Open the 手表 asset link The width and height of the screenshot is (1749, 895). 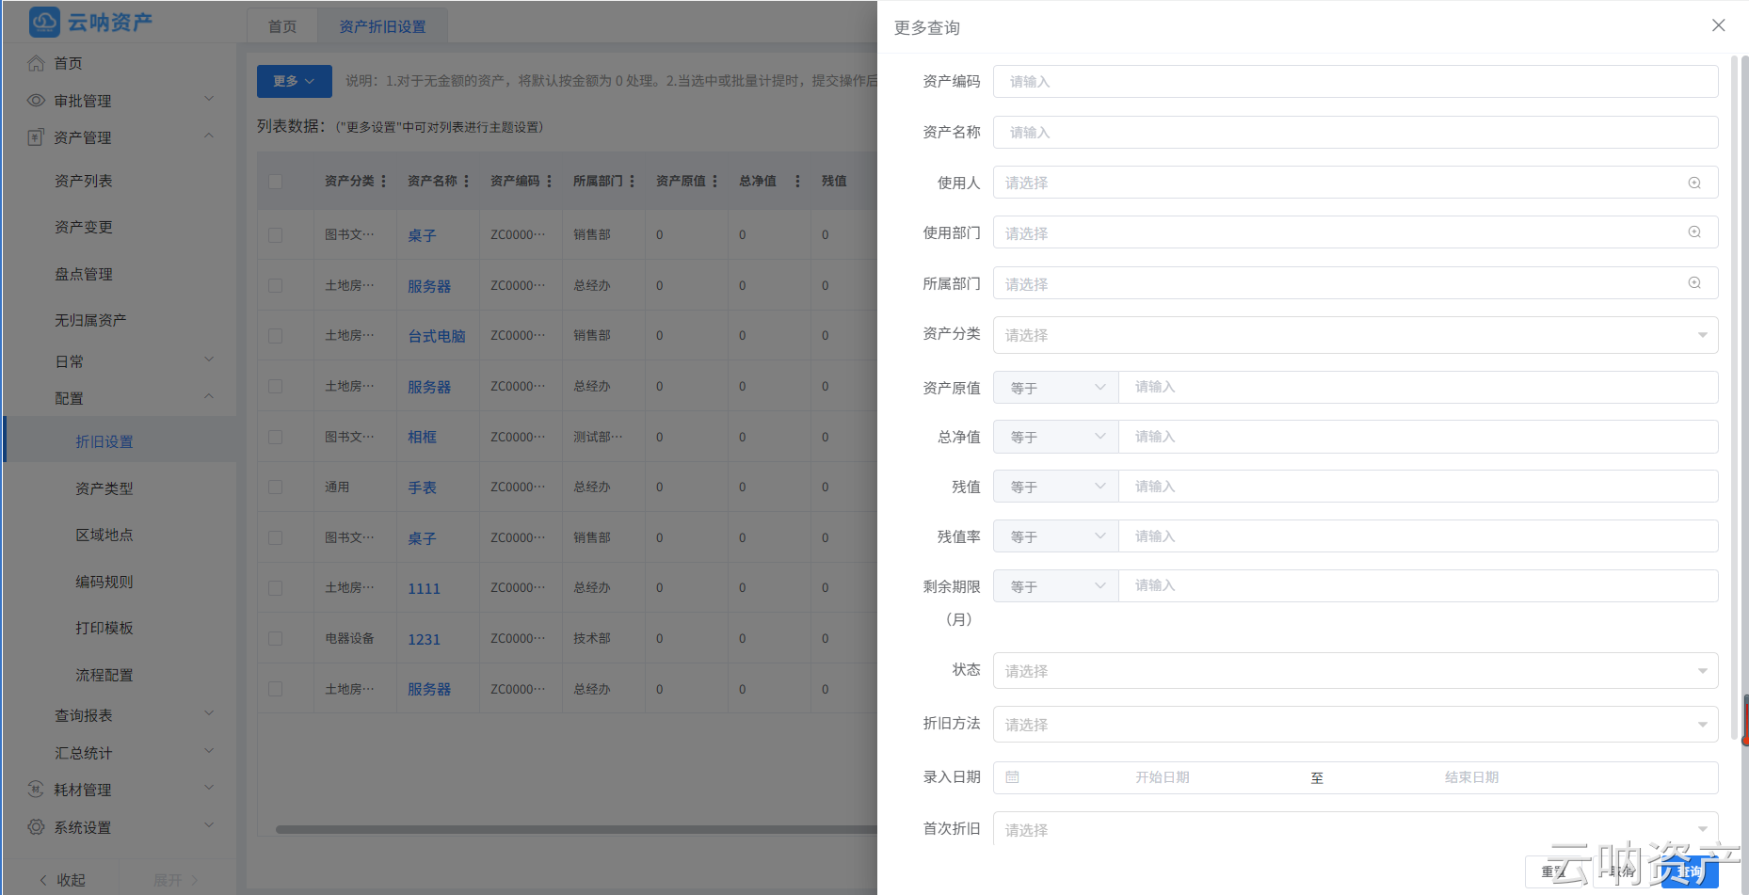click(x=422, y=487)
